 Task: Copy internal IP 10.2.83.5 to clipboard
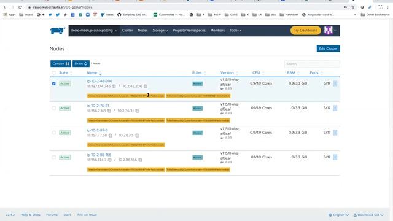click(x=137, y=135)
